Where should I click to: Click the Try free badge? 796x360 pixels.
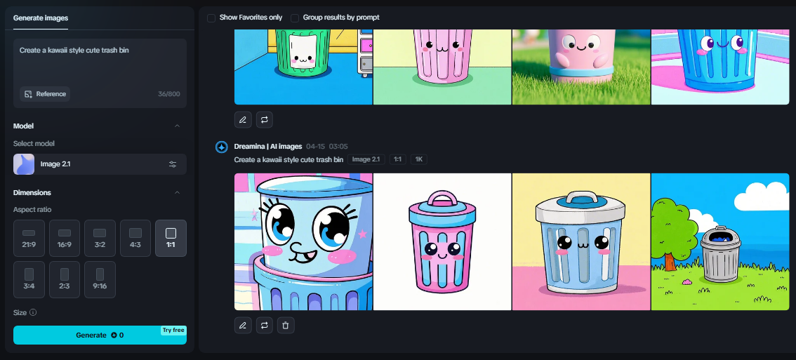173,330
